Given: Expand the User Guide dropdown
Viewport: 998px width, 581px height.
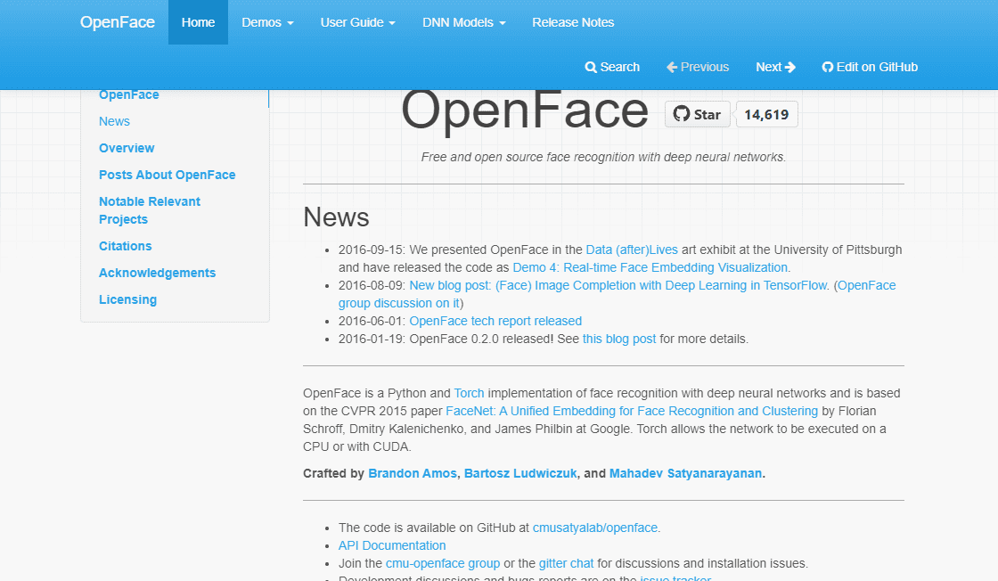Looking at the screenshot, I should pyautogui.click(x=357, y=22).
